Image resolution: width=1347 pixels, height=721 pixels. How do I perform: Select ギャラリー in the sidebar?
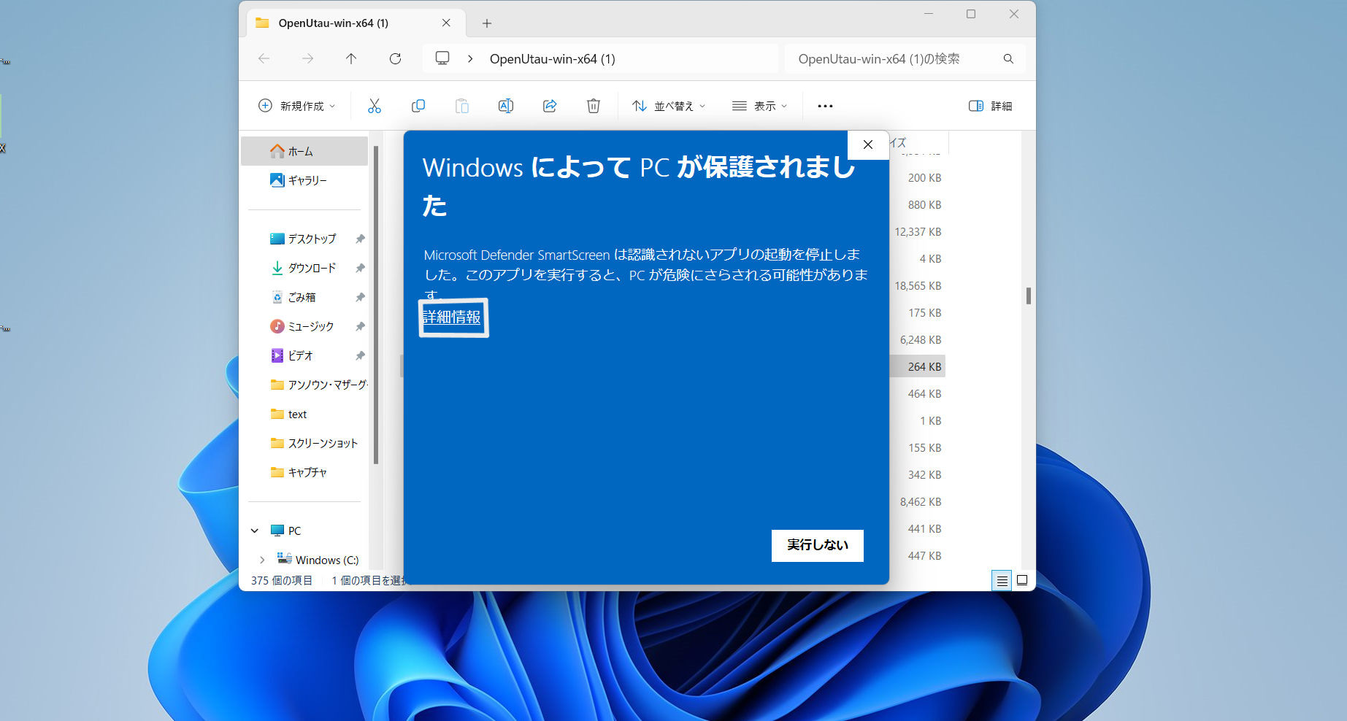pos(304,180)
